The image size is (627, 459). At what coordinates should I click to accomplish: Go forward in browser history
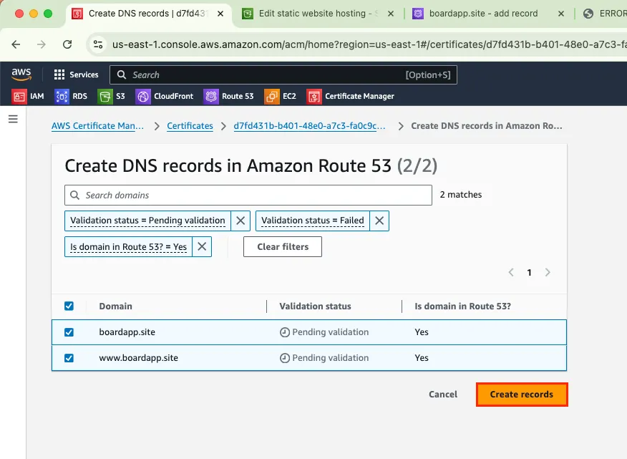42,44
